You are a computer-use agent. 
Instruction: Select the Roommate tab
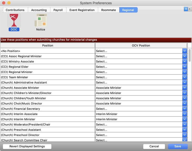coord(108,10)
